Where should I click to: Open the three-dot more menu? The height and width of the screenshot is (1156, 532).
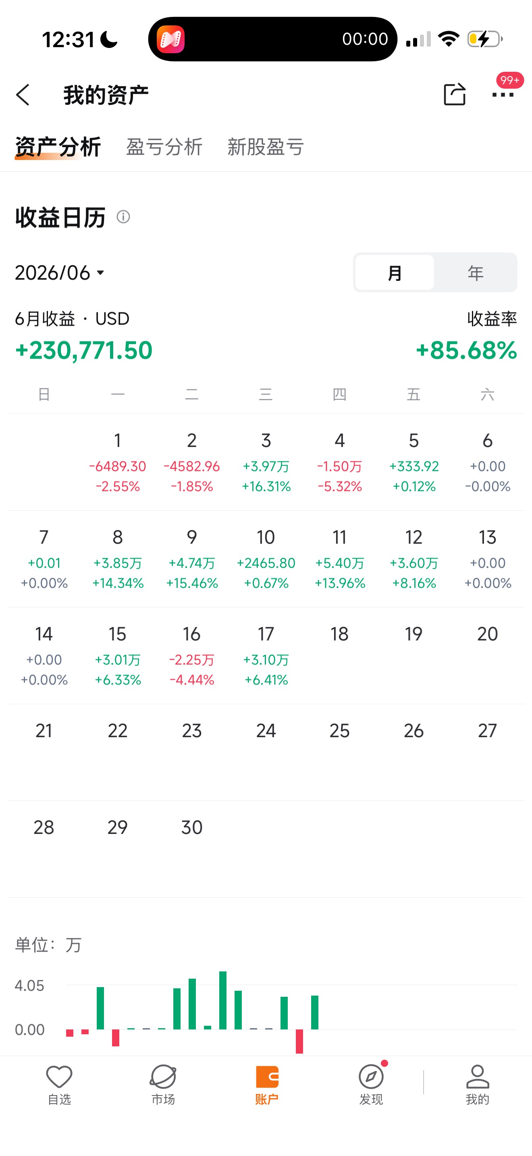503,95
